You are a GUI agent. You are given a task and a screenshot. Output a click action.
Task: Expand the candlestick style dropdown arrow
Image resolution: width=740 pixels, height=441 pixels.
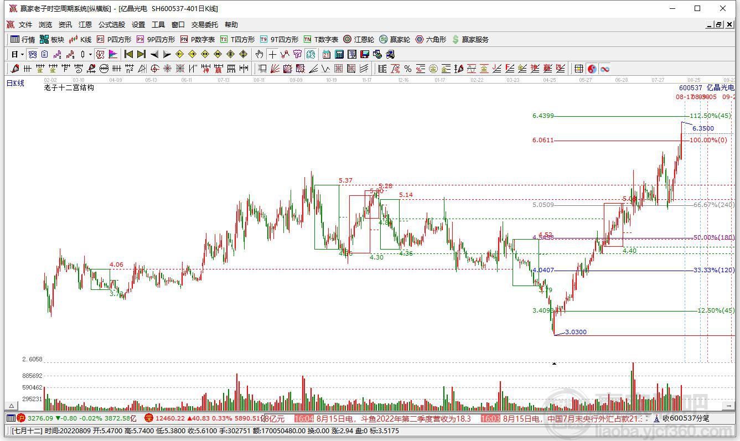point(90,54)
